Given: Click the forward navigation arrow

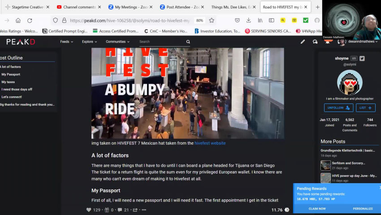Looking at the screenshot, I should point(7,21).
